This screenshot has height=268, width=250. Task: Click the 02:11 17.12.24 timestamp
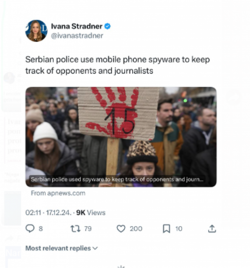pos(48,213)
